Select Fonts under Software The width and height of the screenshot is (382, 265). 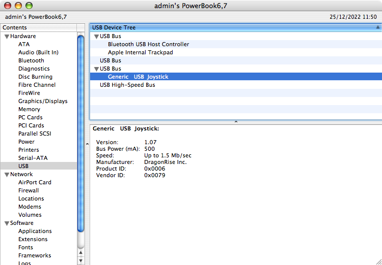tap(25, 247)
